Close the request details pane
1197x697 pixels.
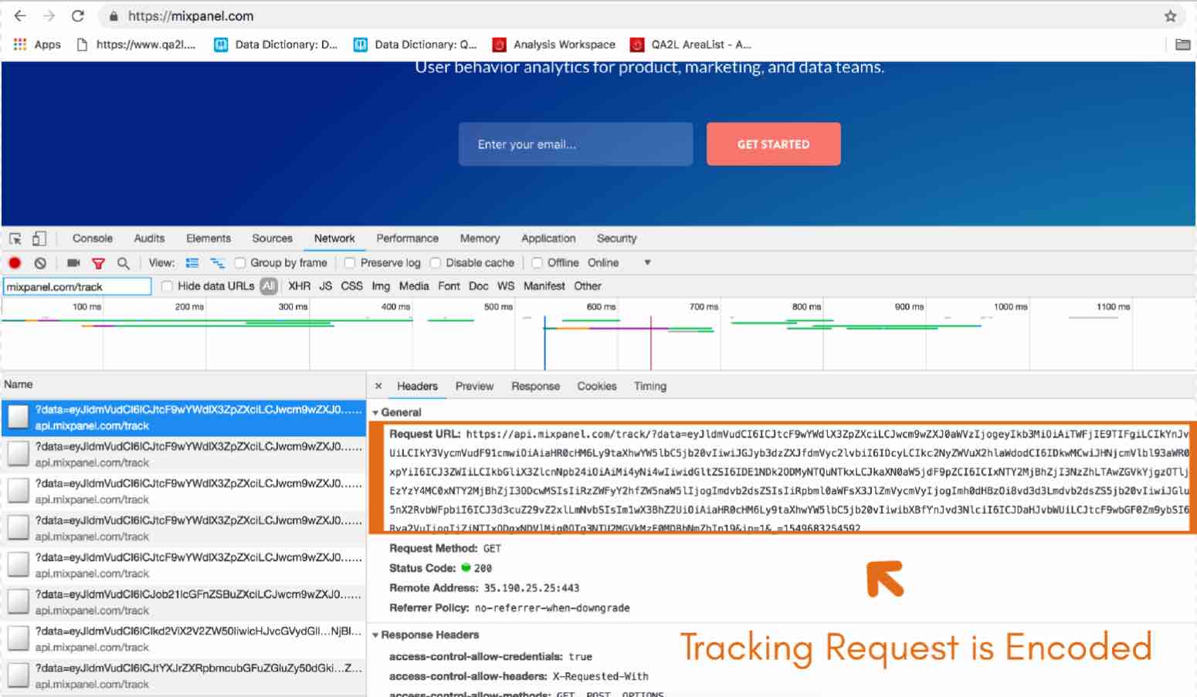coord(378,386)
